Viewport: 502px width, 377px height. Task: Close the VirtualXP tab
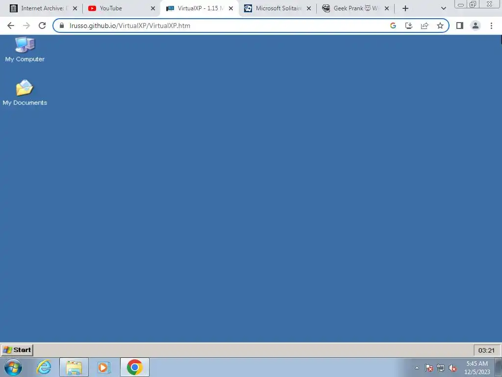point(231,9)
